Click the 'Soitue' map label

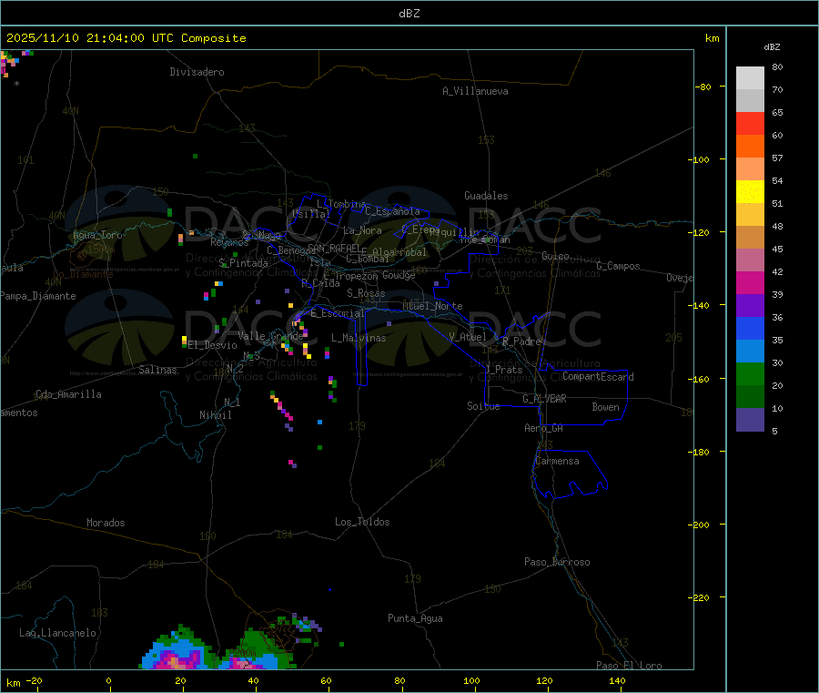pyautogui.click(x=483, y=406)
